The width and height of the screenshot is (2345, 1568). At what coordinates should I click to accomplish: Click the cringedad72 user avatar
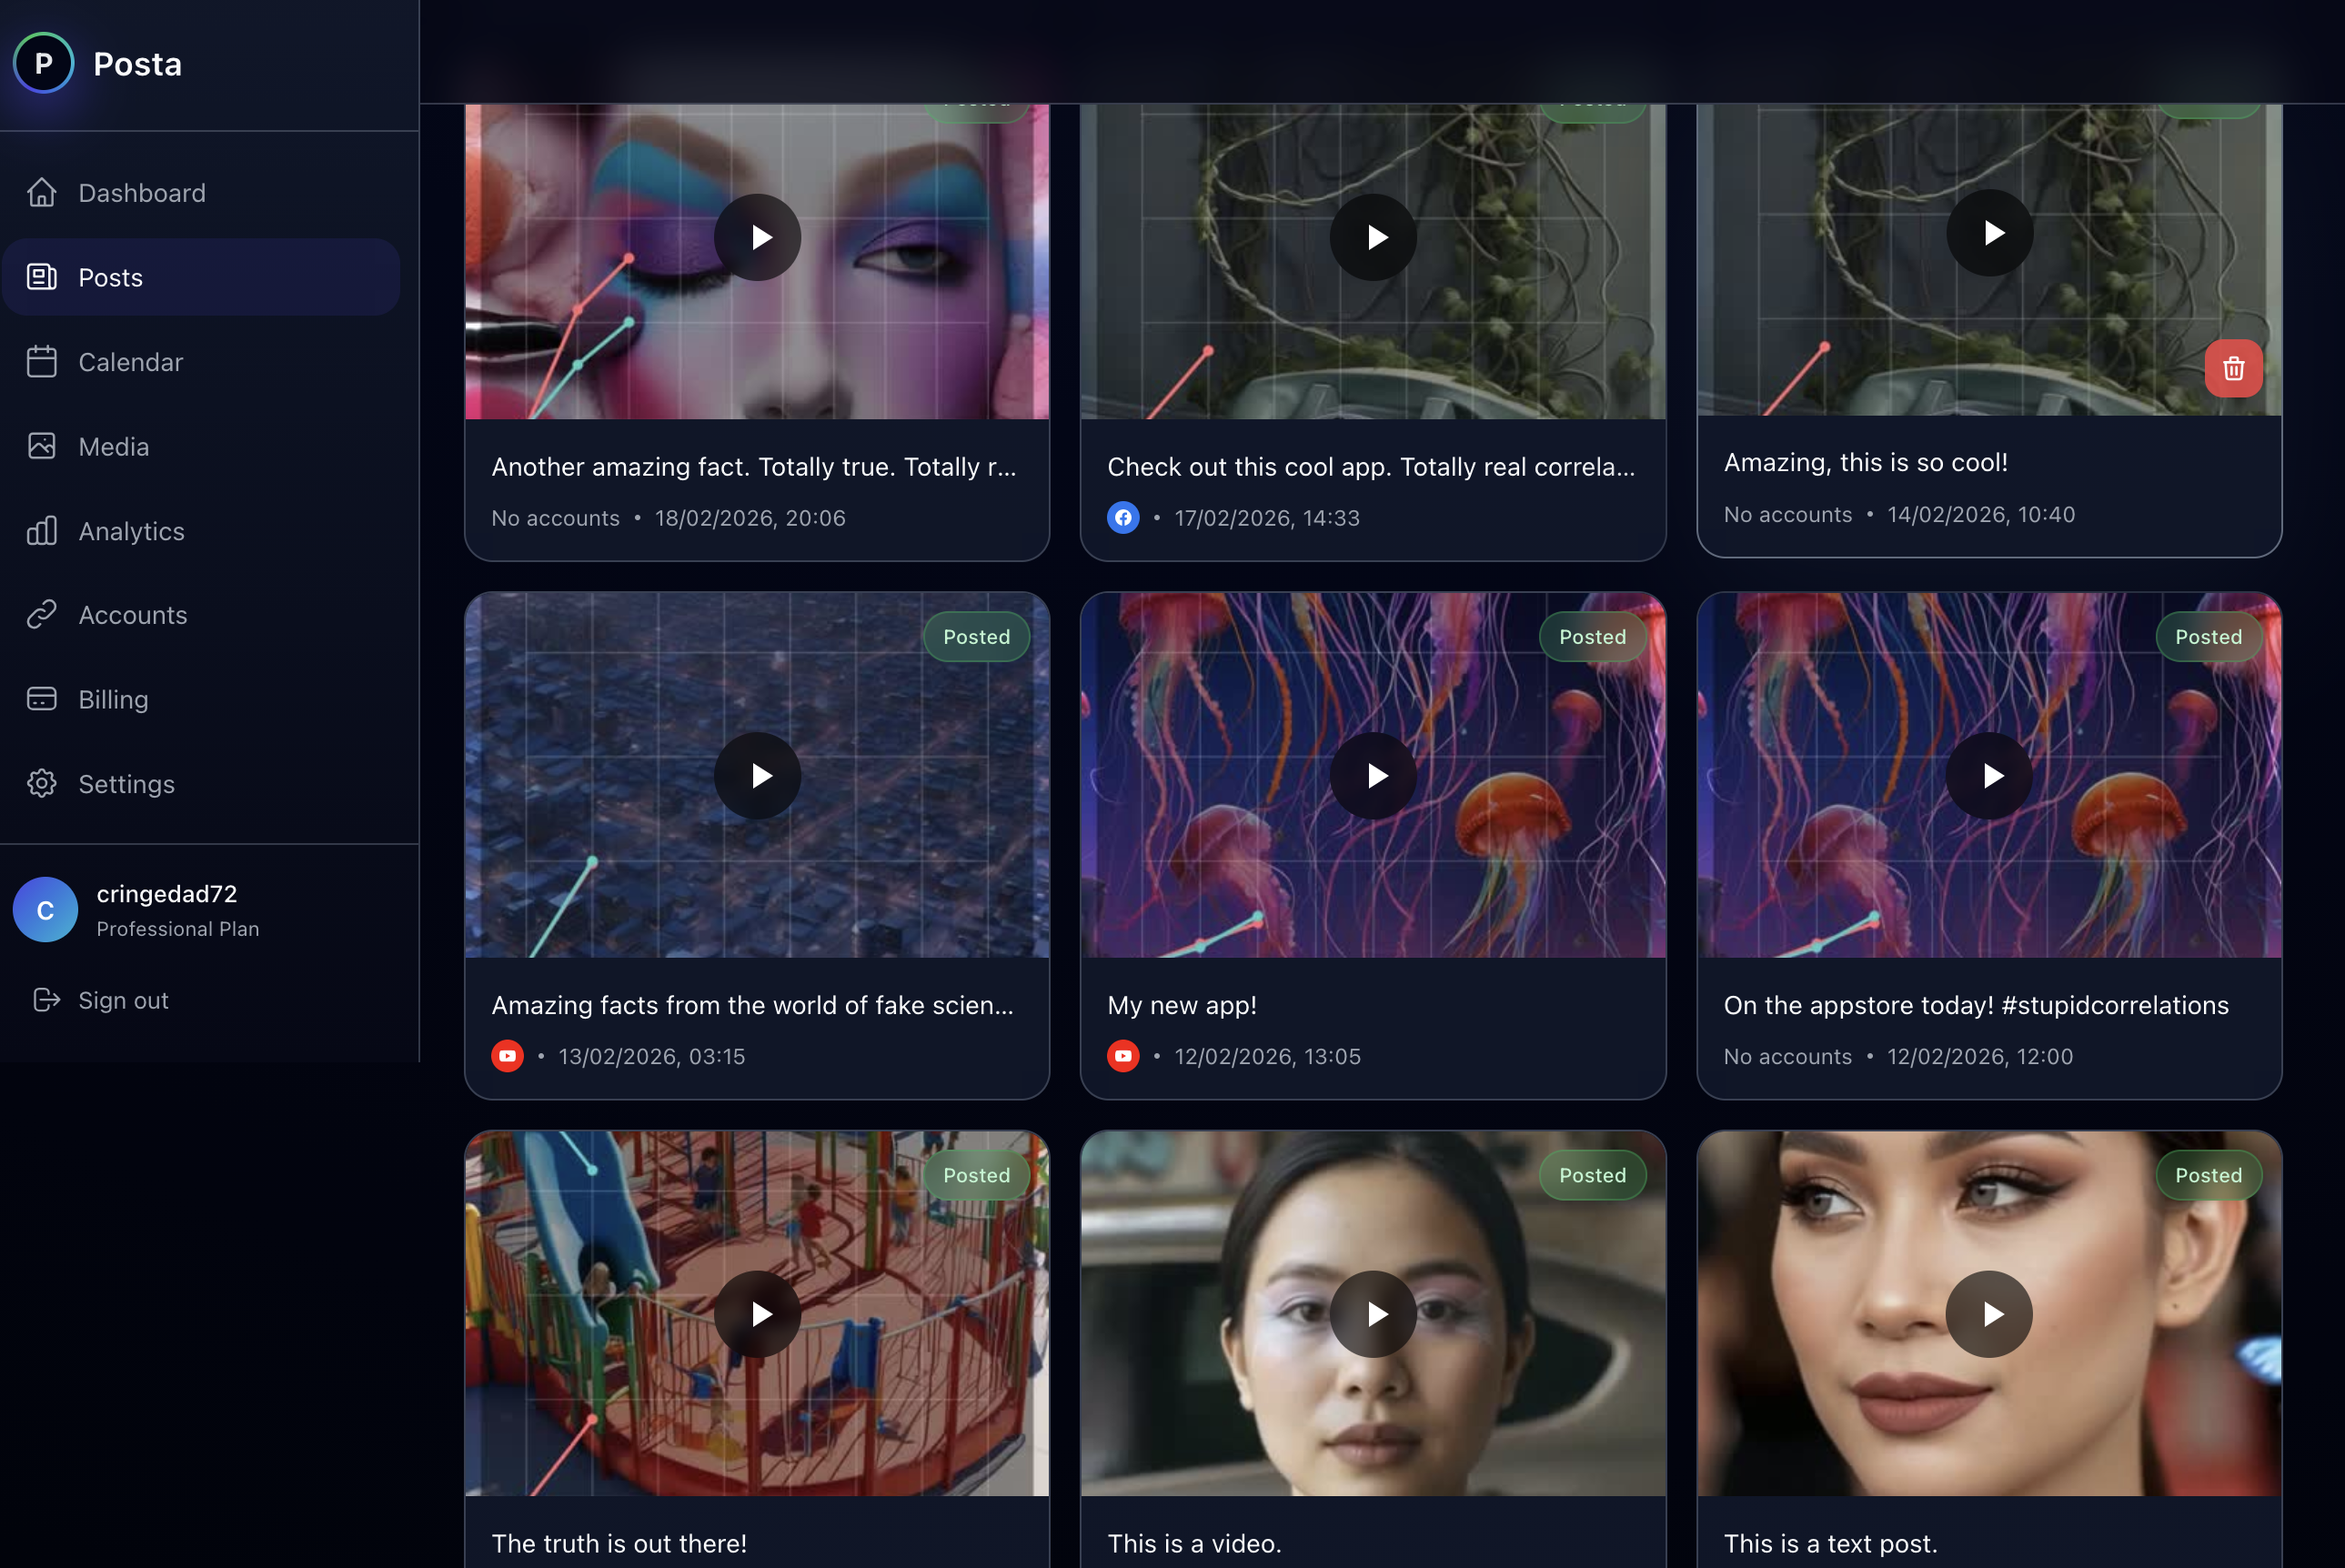click(45, 909)
